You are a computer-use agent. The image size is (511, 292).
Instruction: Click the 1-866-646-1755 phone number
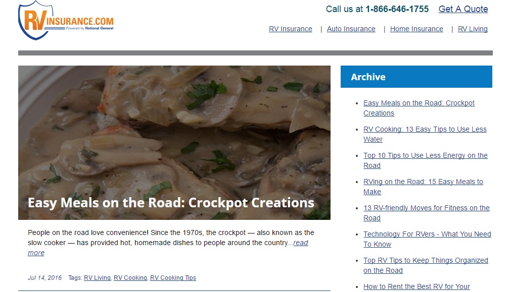click(x=397, y=9)
